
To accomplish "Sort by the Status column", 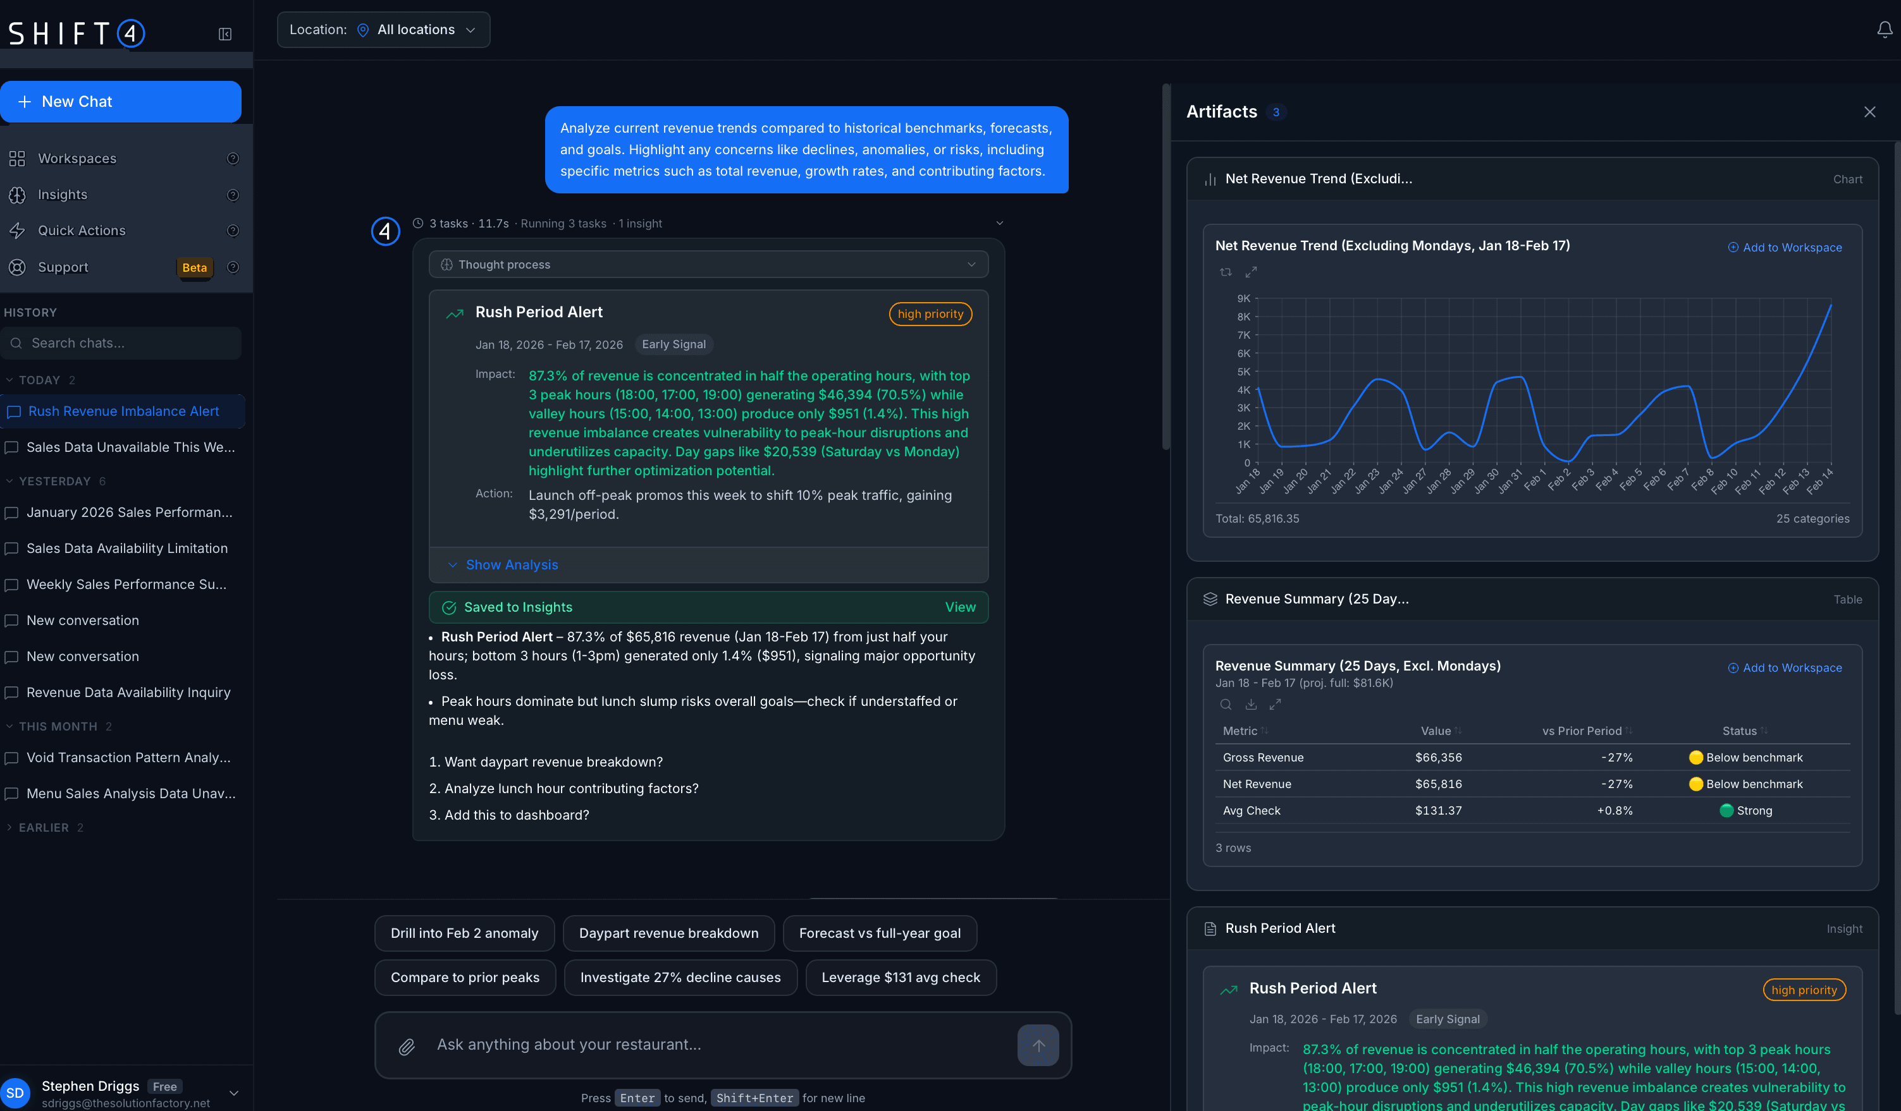I will (1745, 731).
